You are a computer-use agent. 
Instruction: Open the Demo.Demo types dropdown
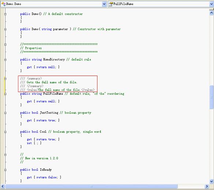[x=104, y=4]
